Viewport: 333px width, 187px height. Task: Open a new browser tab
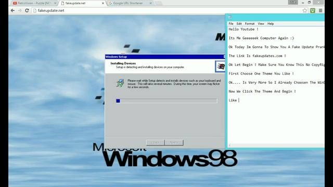point(158,3)
